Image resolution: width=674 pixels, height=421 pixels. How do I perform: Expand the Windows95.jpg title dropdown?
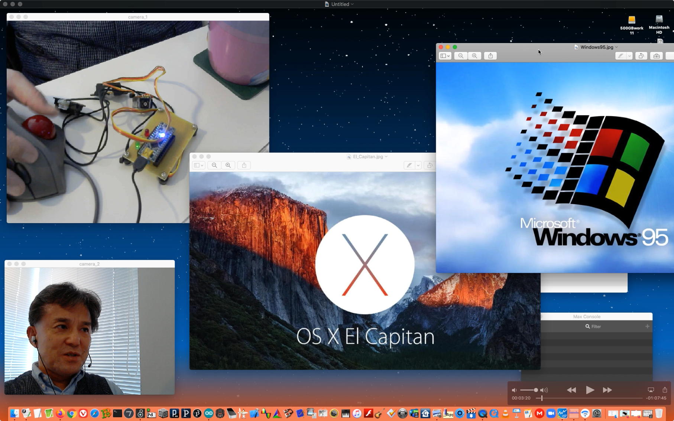click(616, 47)
